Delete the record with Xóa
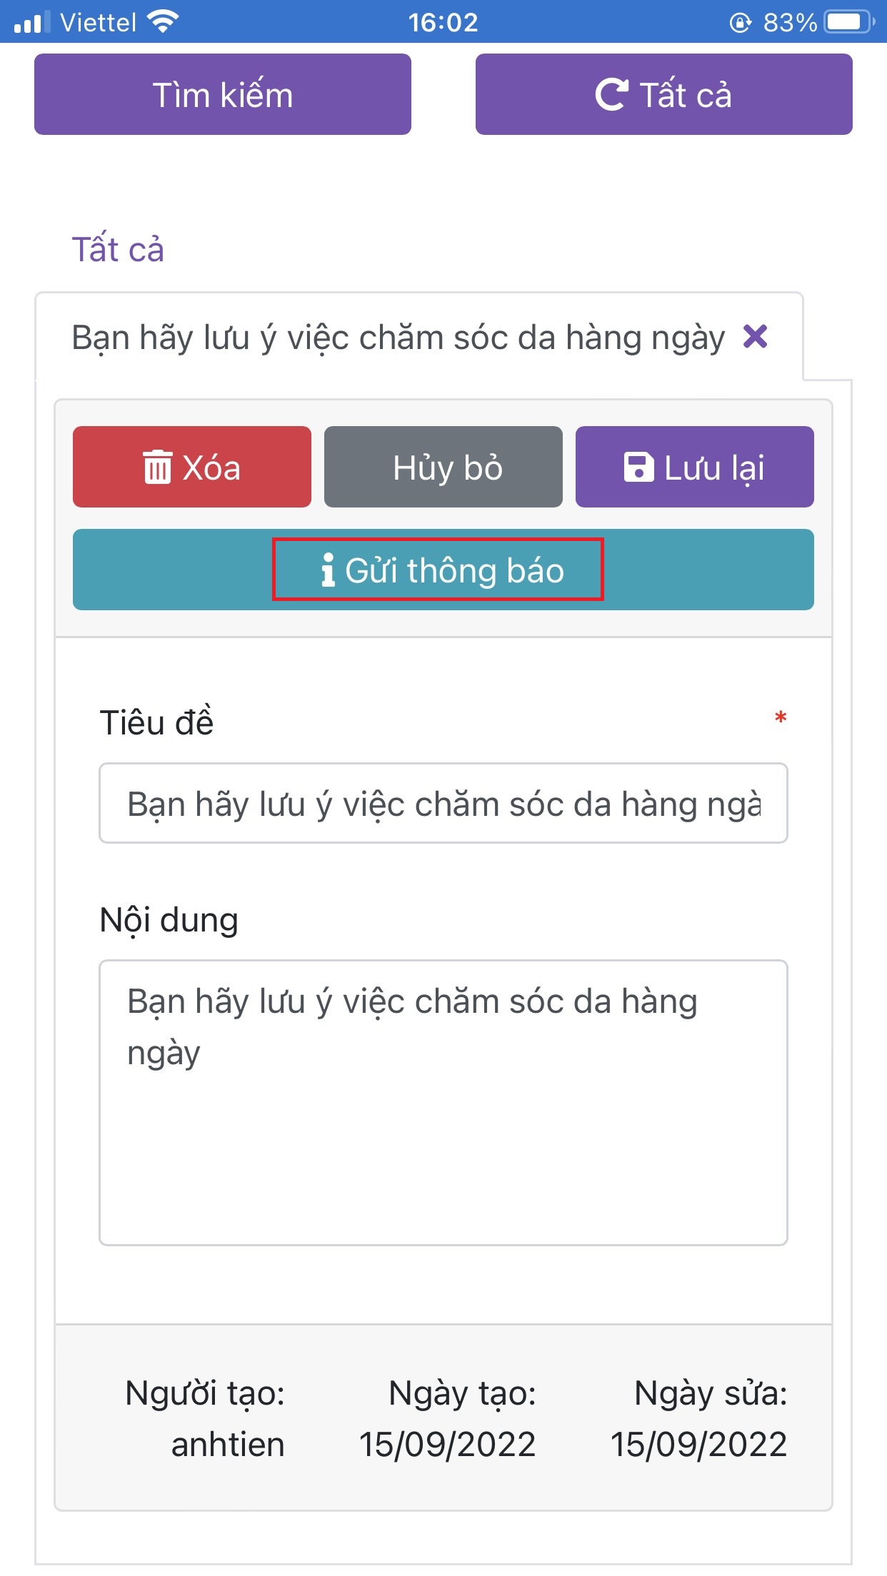 click(192, 467)
